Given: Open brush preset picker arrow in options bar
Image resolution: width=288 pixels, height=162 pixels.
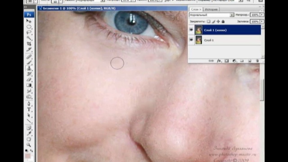Looking at the screenshot, I should pyautogui.click(x=61, y=1).
